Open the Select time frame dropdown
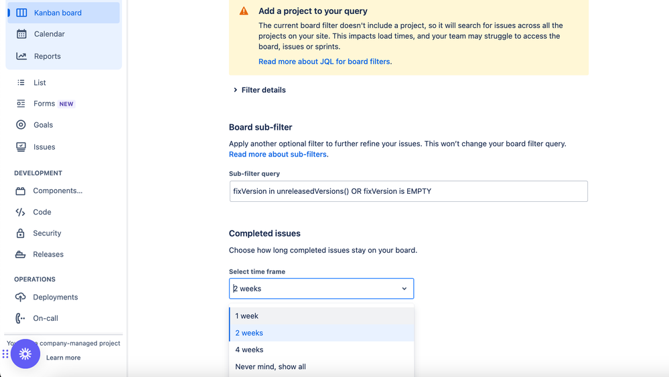 [x=321, y=289]
